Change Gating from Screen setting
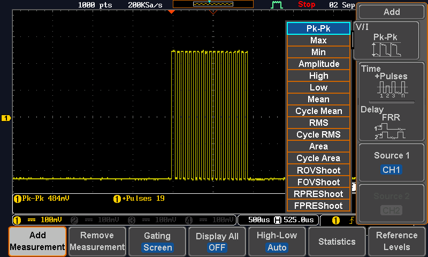428x257 pixels. (x=157, y=241)
